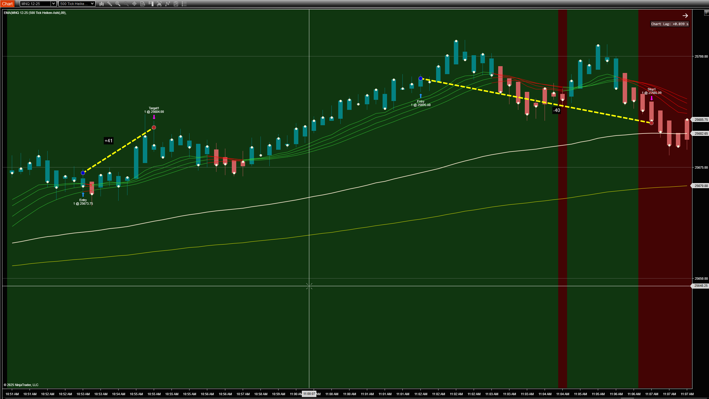Screen dimensions: 709x399
Task: Click the bar type candlestick icon
Action: tap(101, 4)
